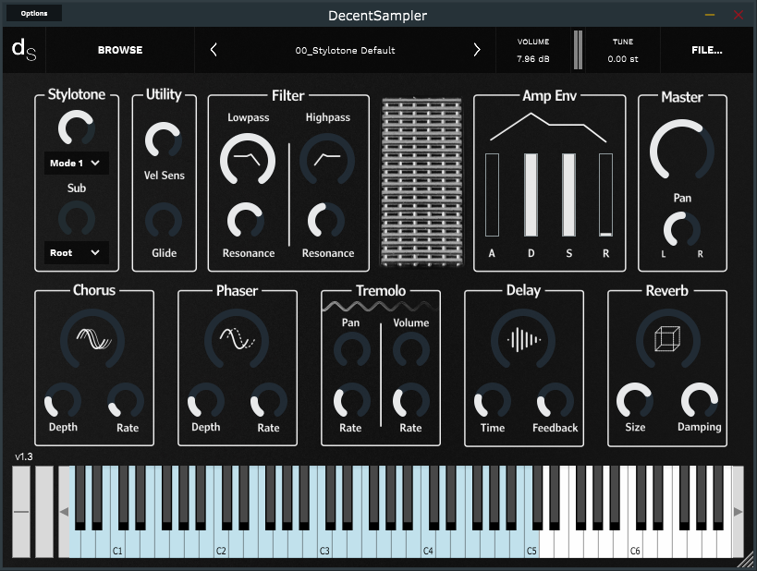Adjust the Decay (D) envelope slider
Image resolution: width=757 pixels, height=571 pixels.
pos(531,195)
